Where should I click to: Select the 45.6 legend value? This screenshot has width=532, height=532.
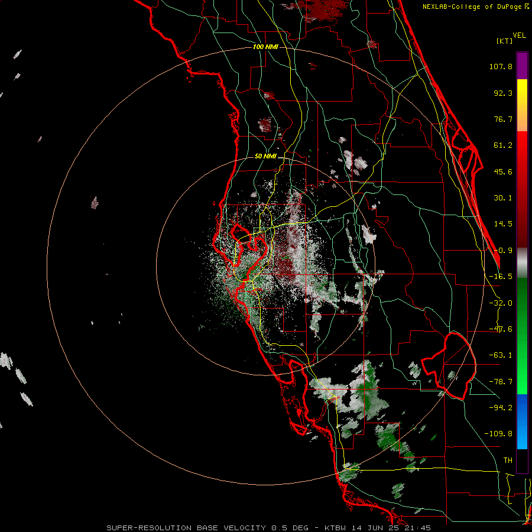click(503, 171)
